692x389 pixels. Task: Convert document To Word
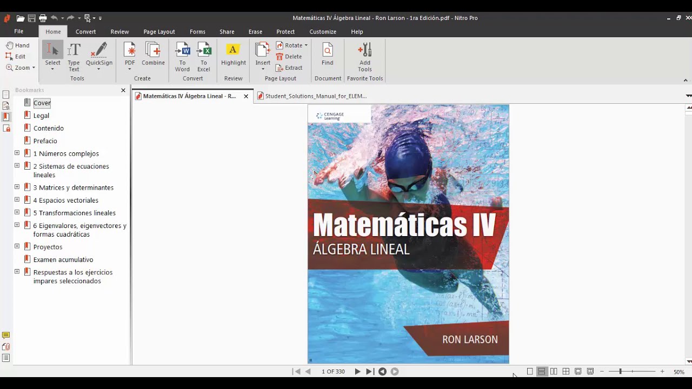(182, 56)
